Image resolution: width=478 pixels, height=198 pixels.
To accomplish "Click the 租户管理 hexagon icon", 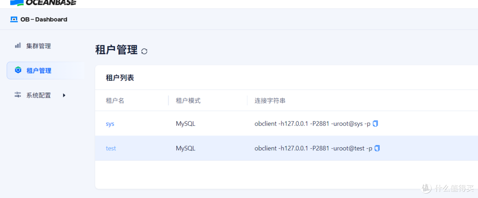I will tap(18, 70).
